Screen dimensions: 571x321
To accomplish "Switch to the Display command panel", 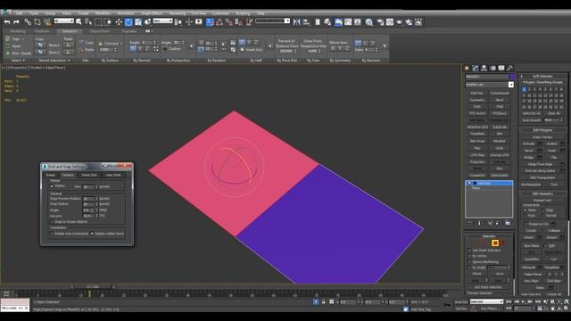I will [x=501, y=68].
